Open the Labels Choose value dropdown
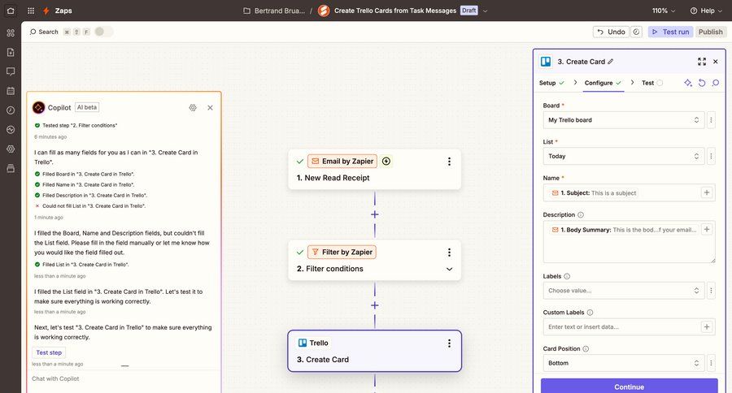This screenshot has width=732, height=393. 624,291
